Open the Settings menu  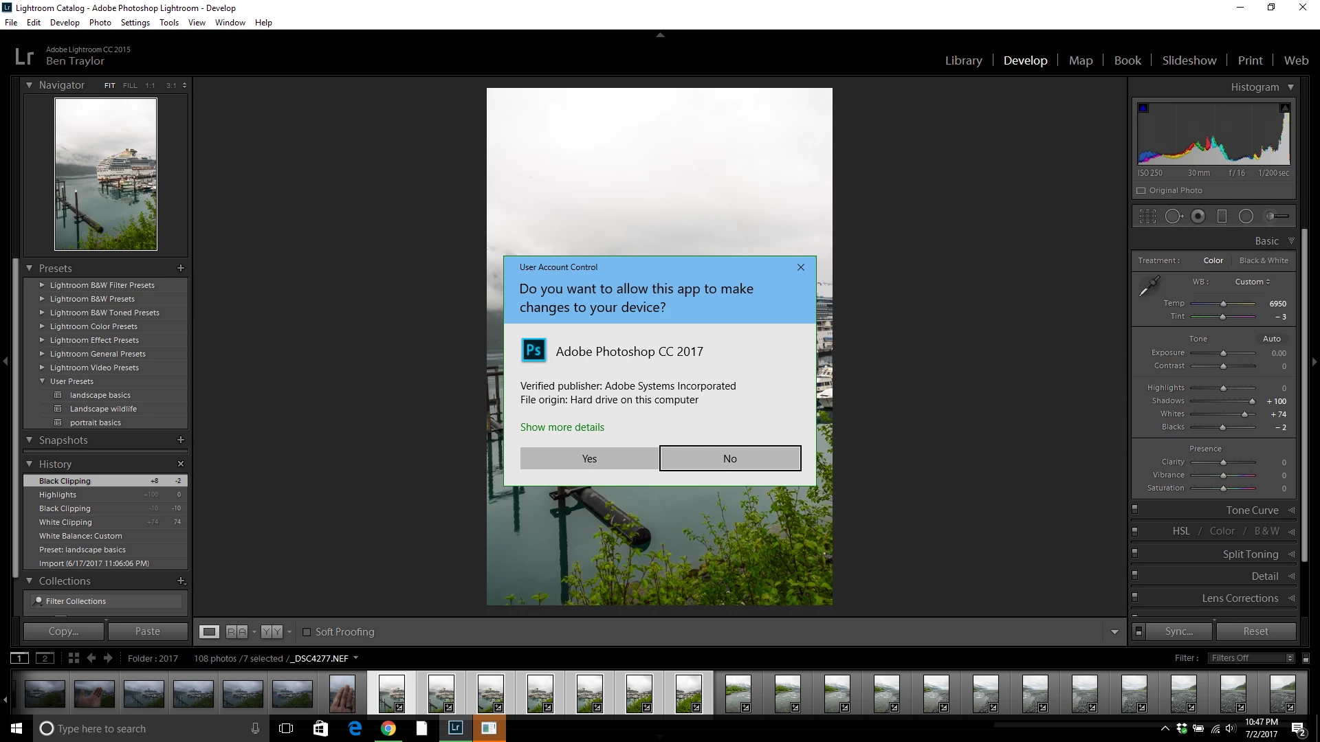point(135,23)
